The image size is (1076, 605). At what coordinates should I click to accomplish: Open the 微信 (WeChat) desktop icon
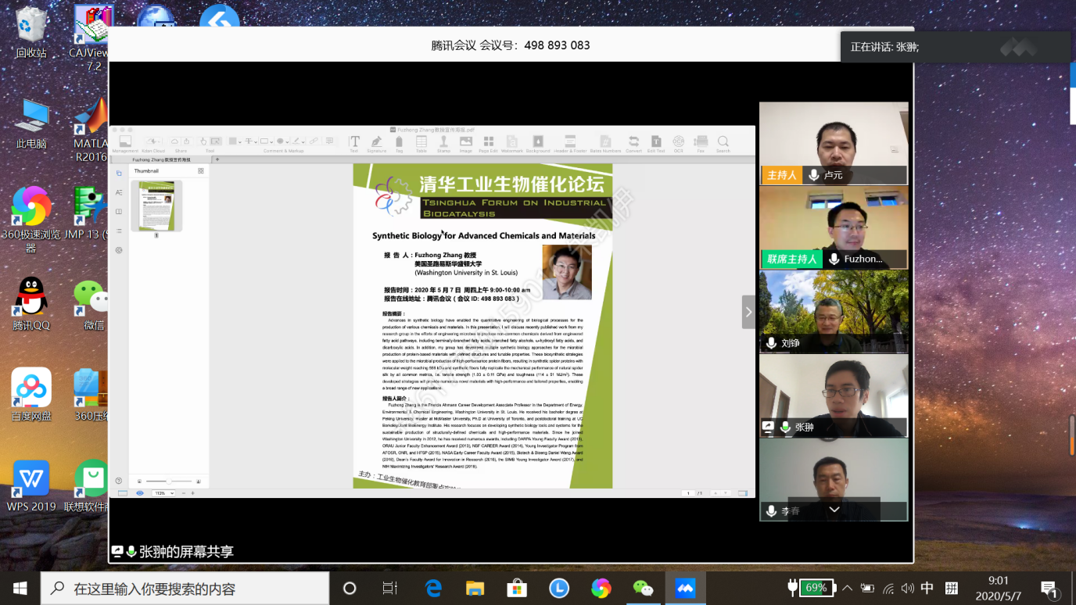point(92,305)
